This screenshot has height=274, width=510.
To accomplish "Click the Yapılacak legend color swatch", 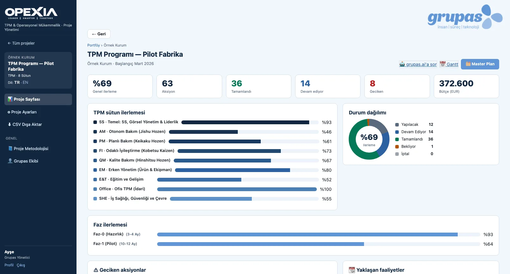I will click(397, 125).
